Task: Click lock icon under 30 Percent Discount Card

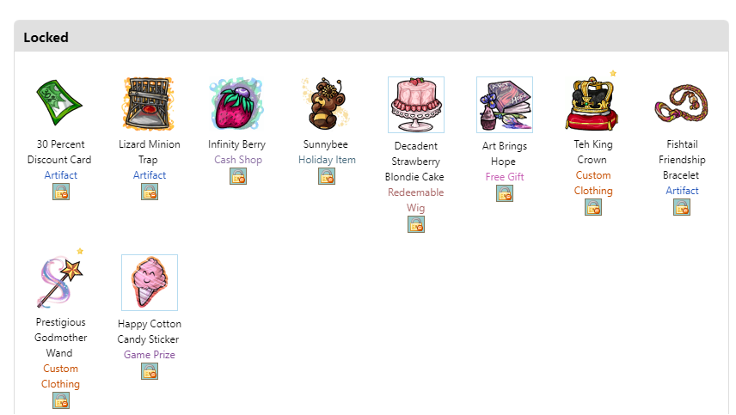Action: coord(61,192)
